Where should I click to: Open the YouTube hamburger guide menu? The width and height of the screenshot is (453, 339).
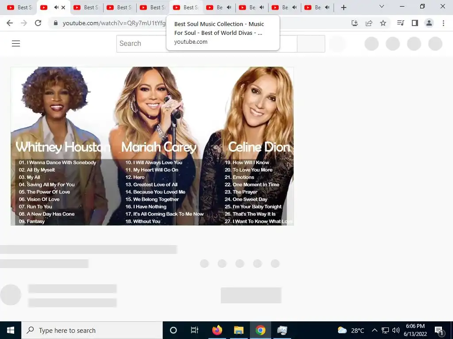[16, 44]
